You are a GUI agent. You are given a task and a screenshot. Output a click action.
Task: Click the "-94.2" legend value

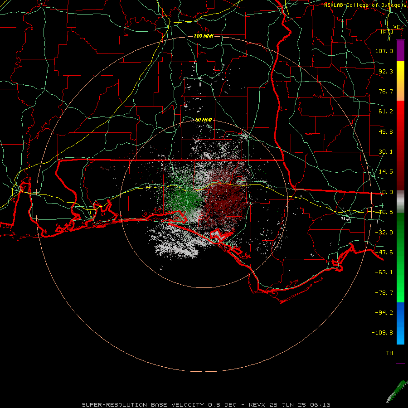[x=384, y=313]
